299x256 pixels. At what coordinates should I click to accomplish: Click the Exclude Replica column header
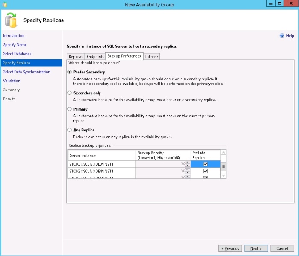(205, 155)
